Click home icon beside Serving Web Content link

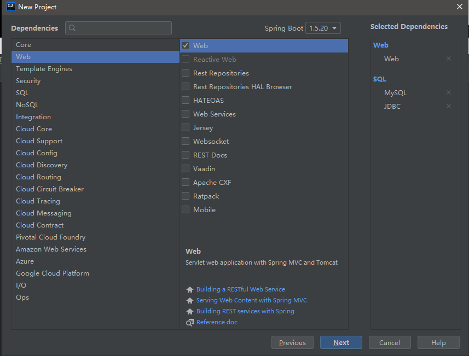190,300
